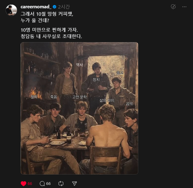
Task: Open the three-dot more options menu
Action: [x=184, y=7]
